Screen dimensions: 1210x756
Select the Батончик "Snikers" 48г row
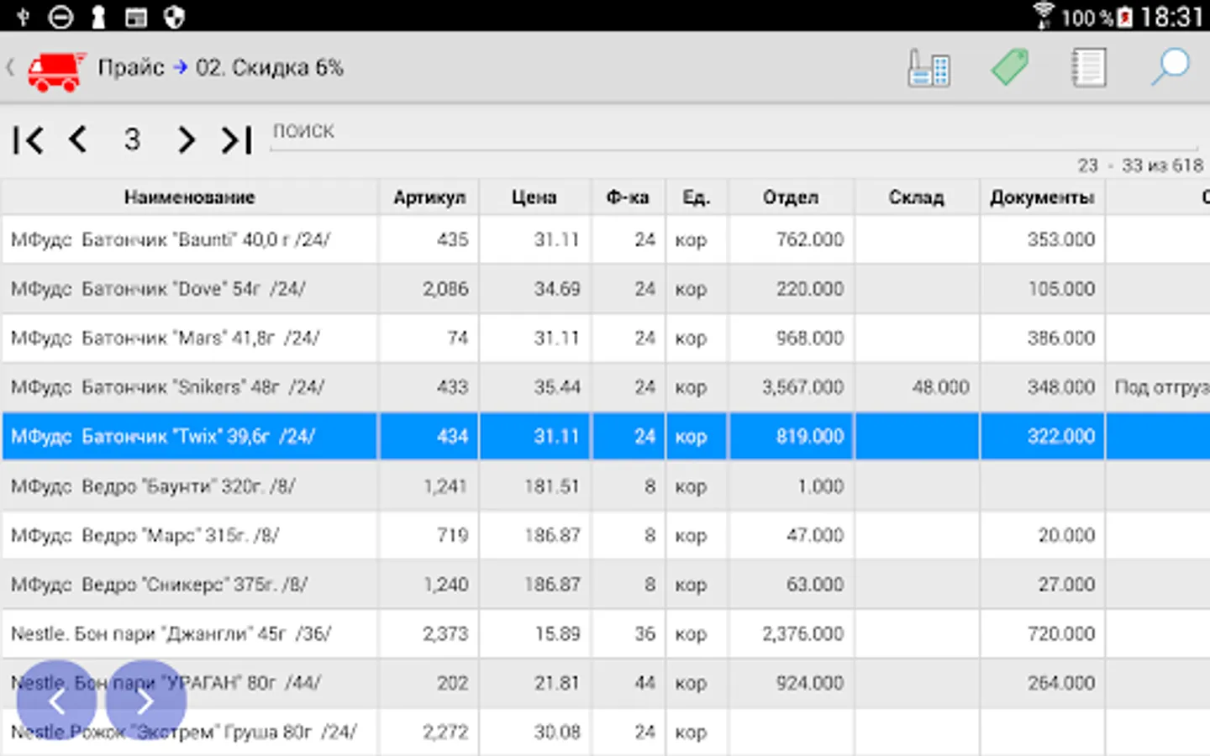(x=605, y=387)
